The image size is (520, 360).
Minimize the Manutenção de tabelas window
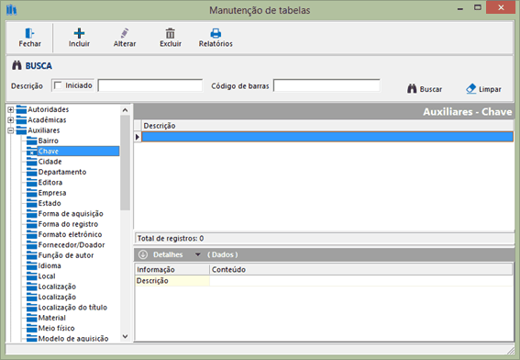coord(460,9)
